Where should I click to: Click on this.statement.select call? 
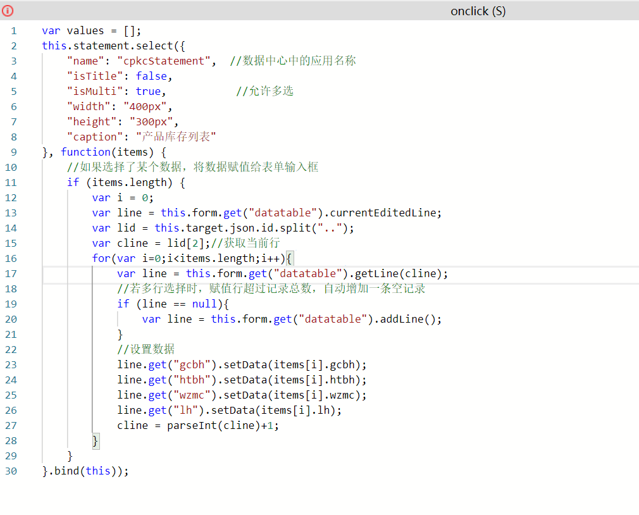point(107,46)
